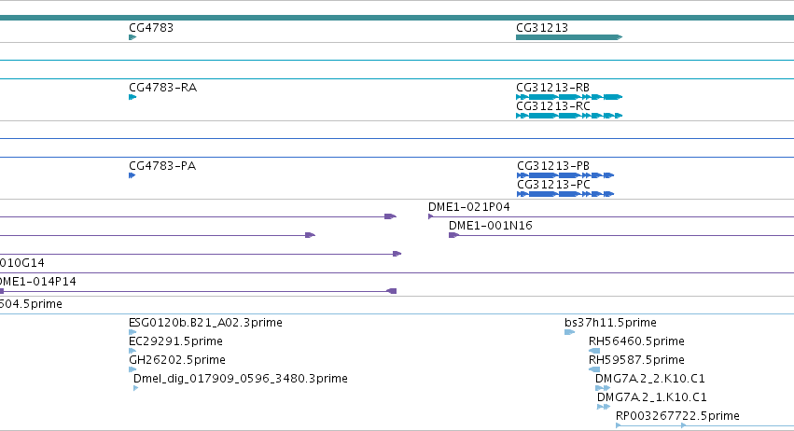794x431 pixels.
Task: Click the CG31213-PC coding exon glyph
Action: (x=565, y=194)
